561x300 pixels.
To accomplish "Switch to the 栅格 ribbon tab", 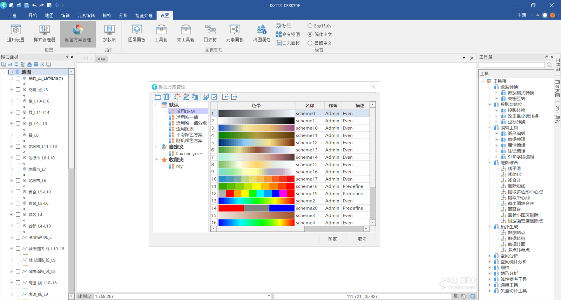I will click(x=107, y=15).
